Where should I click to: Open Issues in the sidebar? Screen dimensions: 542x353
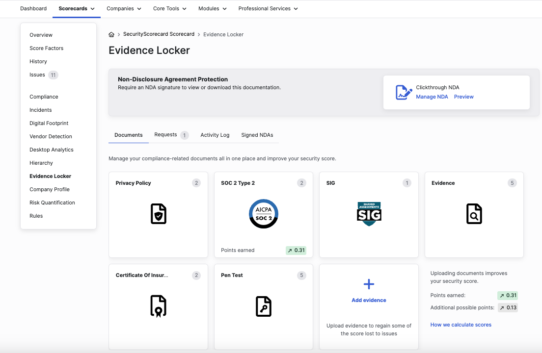37,75
